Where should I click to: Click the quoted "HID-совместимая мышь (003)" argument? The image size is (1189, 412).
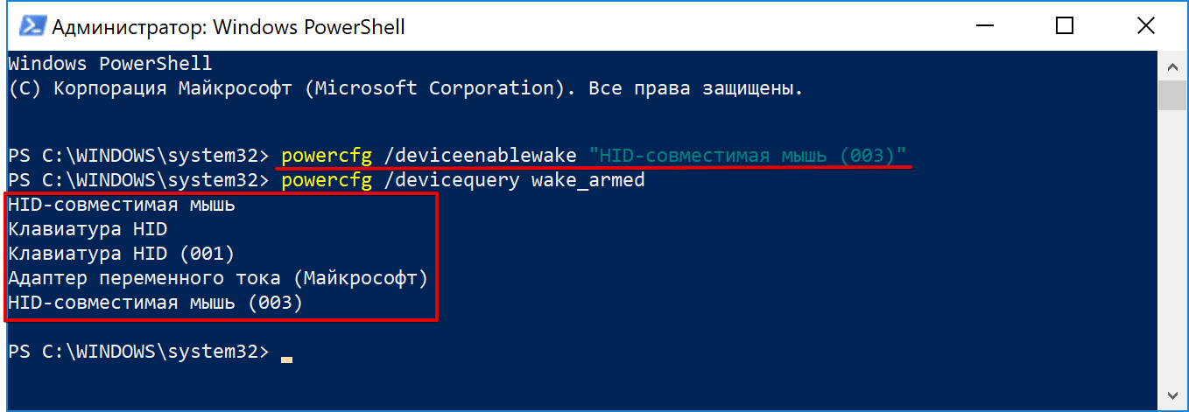748,157
